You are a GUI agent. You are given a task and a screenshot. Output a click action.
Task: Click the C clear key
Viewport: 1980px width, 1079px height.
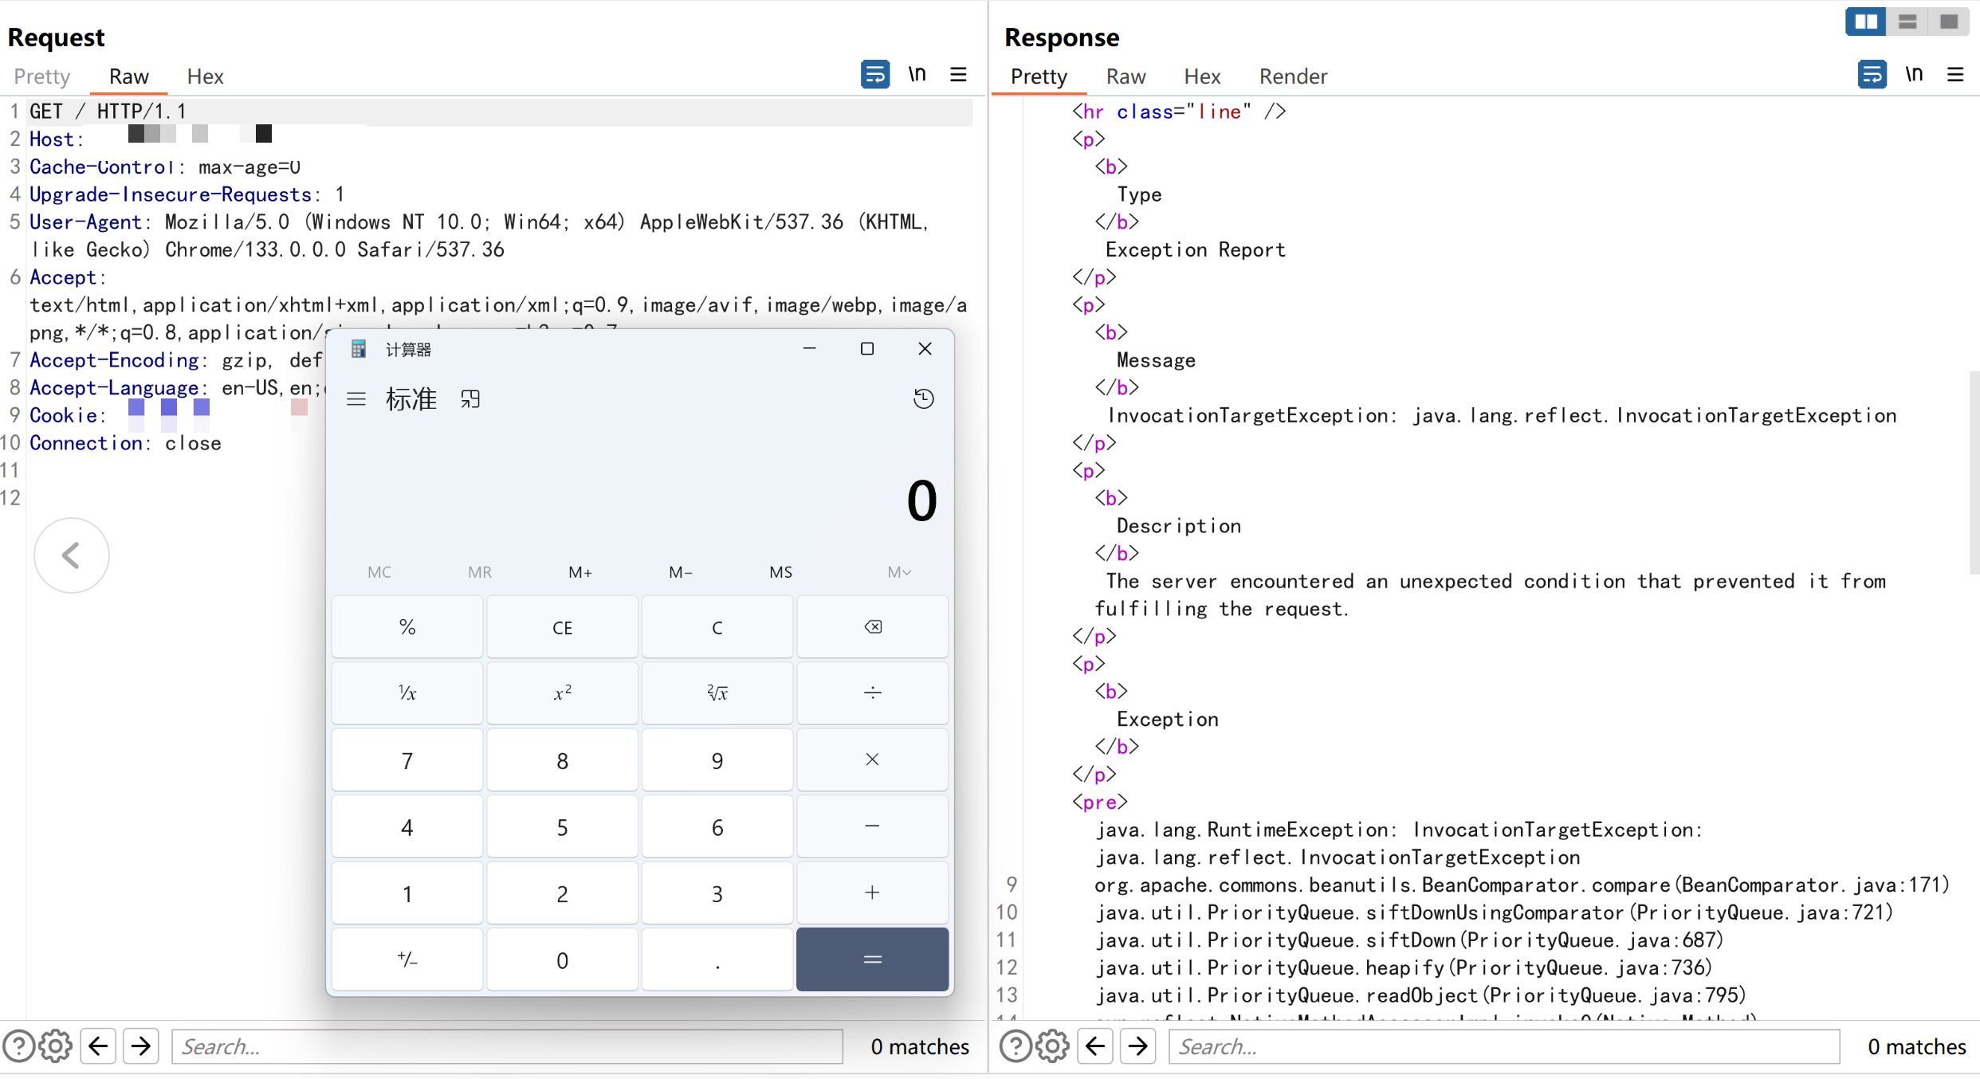click(x=717, y=627)
